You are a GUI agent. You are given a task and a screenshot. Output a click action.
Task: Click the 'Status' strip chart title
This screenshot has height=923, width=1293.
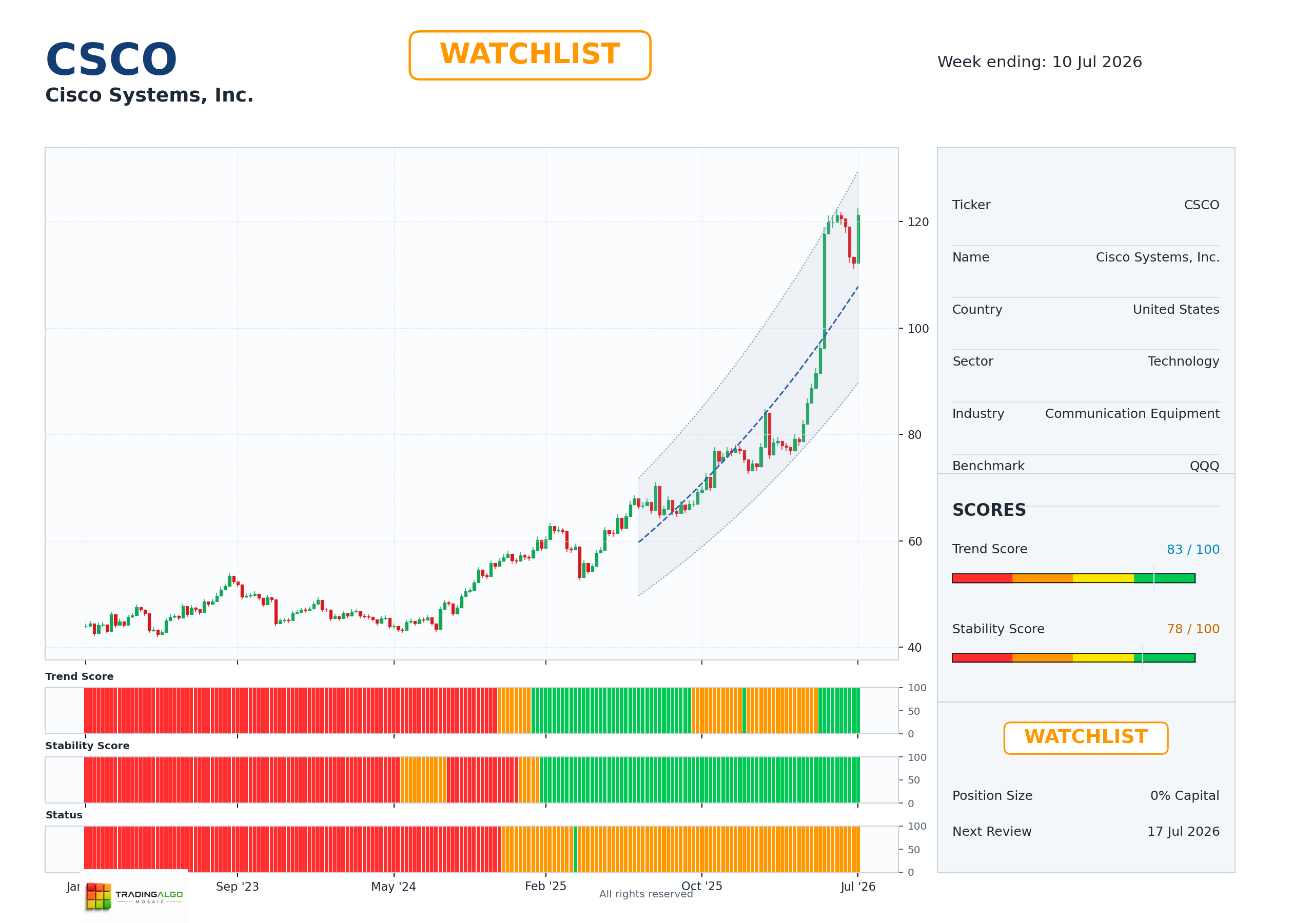64,815
